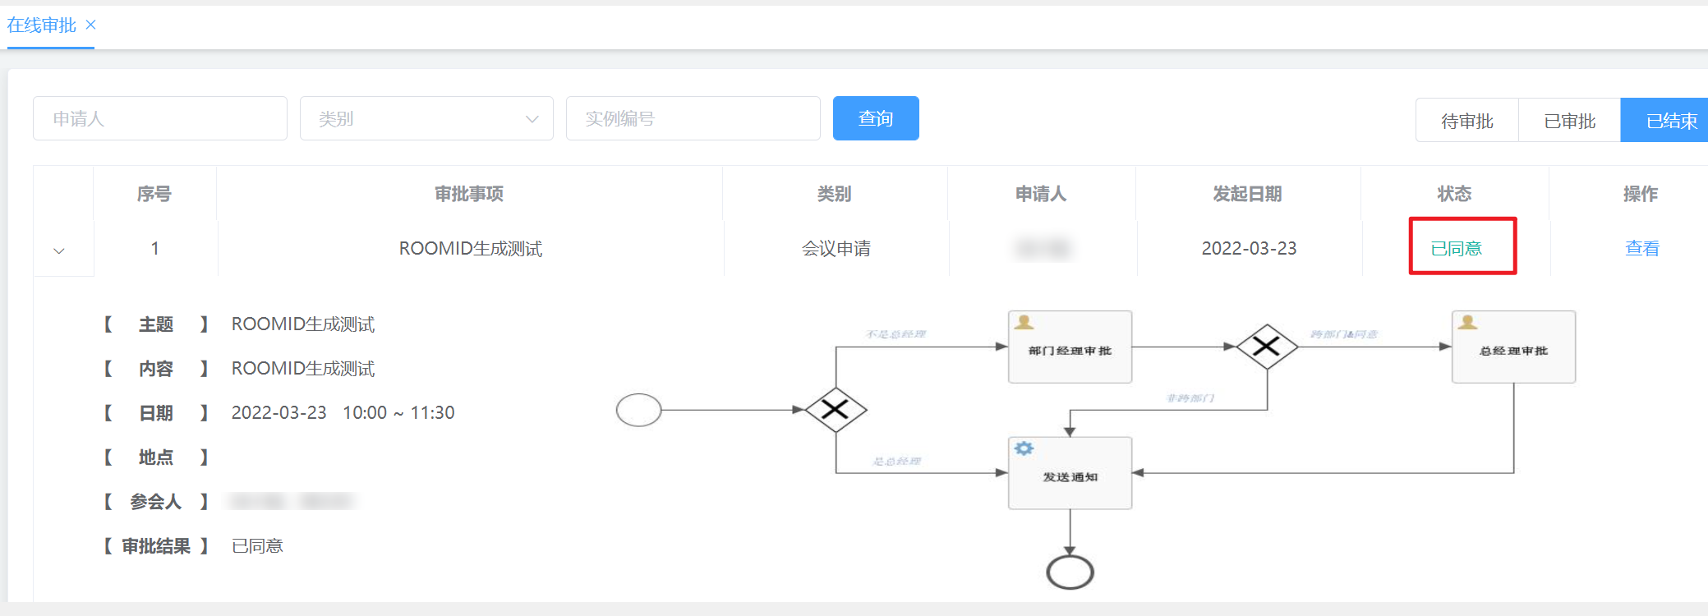
Task: Click the 发起日期 column header
Action: click(1248, 194)
